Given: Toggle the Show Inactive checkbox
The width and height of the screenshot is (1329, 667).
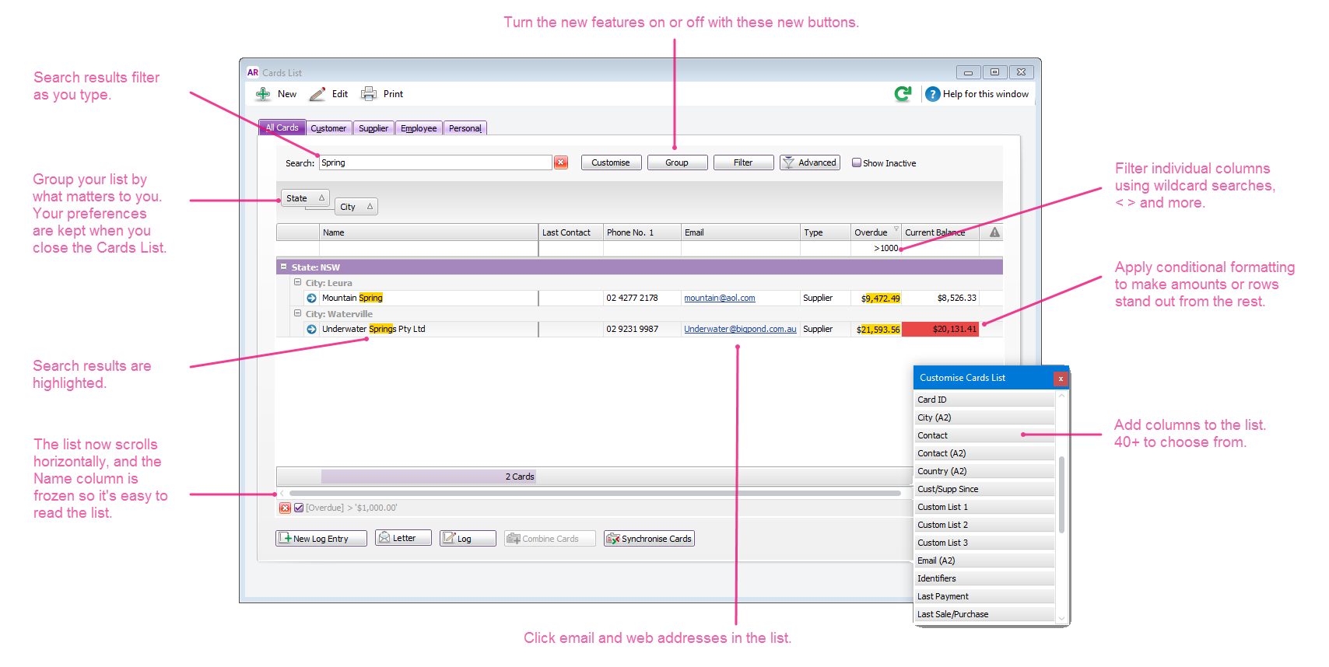Looking at the screenshot, I should point(857,163).
